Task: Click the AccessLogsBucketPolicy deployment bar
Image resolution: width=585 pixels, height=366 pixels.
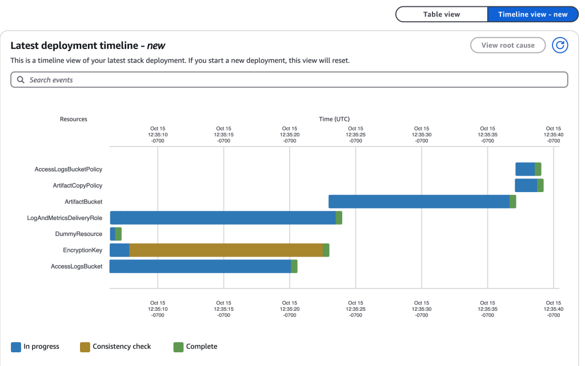Action: tap(524, 168)
